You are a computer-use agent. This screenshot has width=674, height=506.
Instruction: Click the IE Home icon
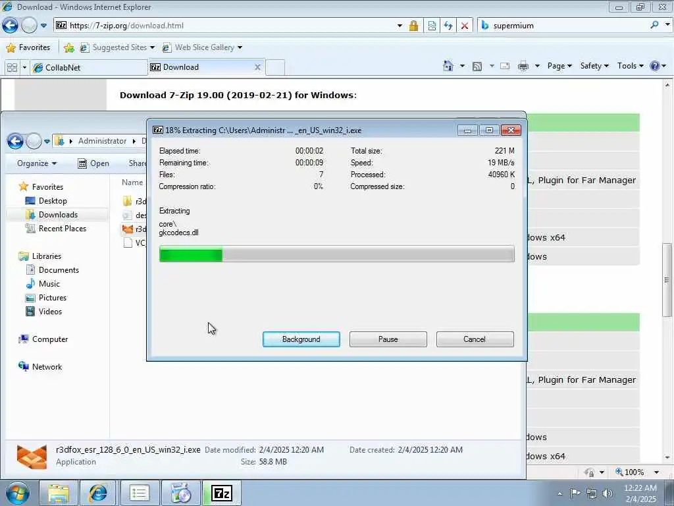click(448, 66)
